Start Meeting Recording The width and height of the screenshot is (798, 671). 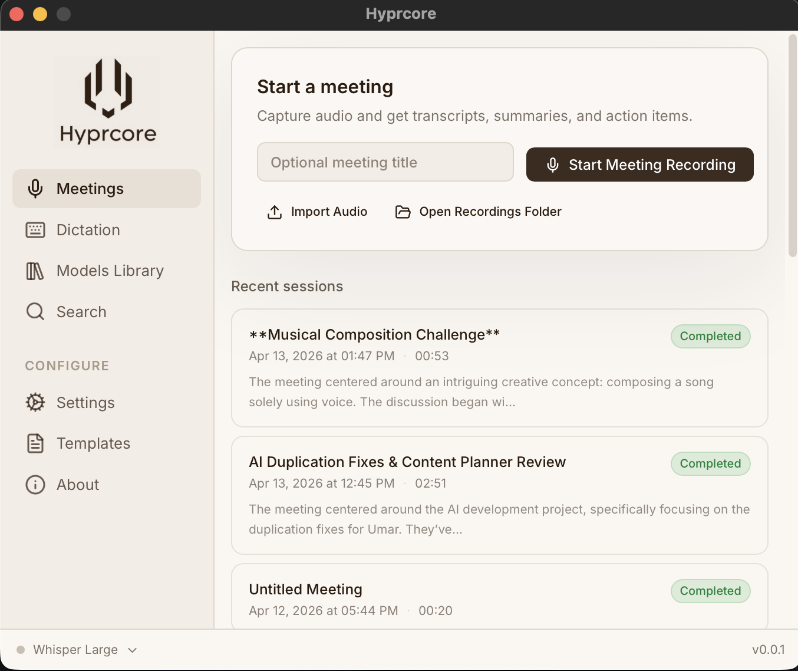(640, 165)
